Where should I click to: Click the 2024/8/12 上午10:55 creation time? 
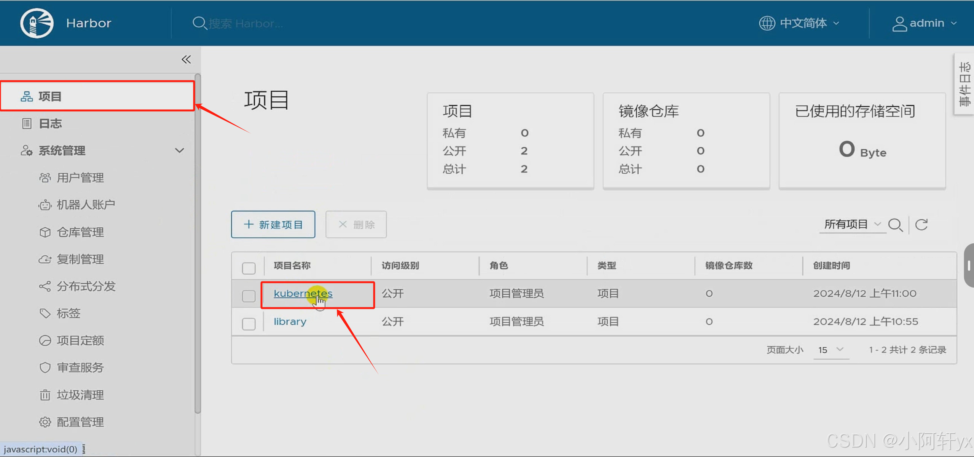pyautogui.click(x=866, y=321)
